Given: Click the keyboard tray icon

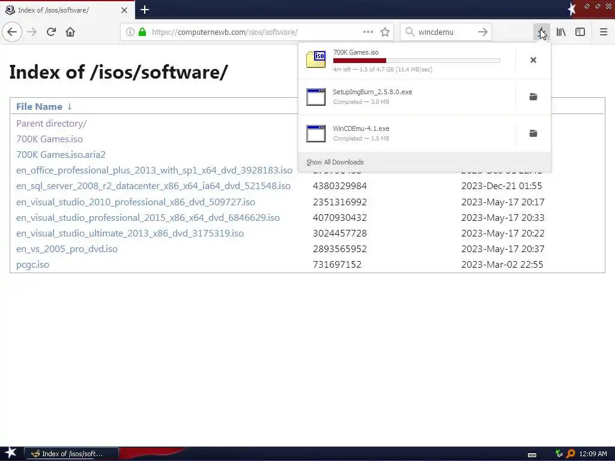Looking at the screenshot, I should tap(532, 455).
